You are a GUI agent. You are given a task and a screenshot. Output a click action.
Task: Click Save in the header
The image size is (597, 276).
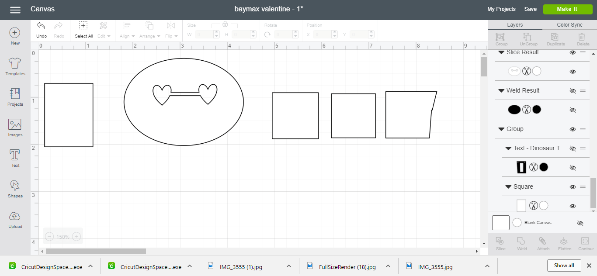click(x=530, y=9)
